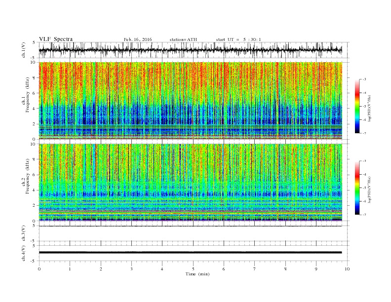Click the "Time (min)" axis title
The height and width of the screenshot is (302, 391).
pos(197,274)
